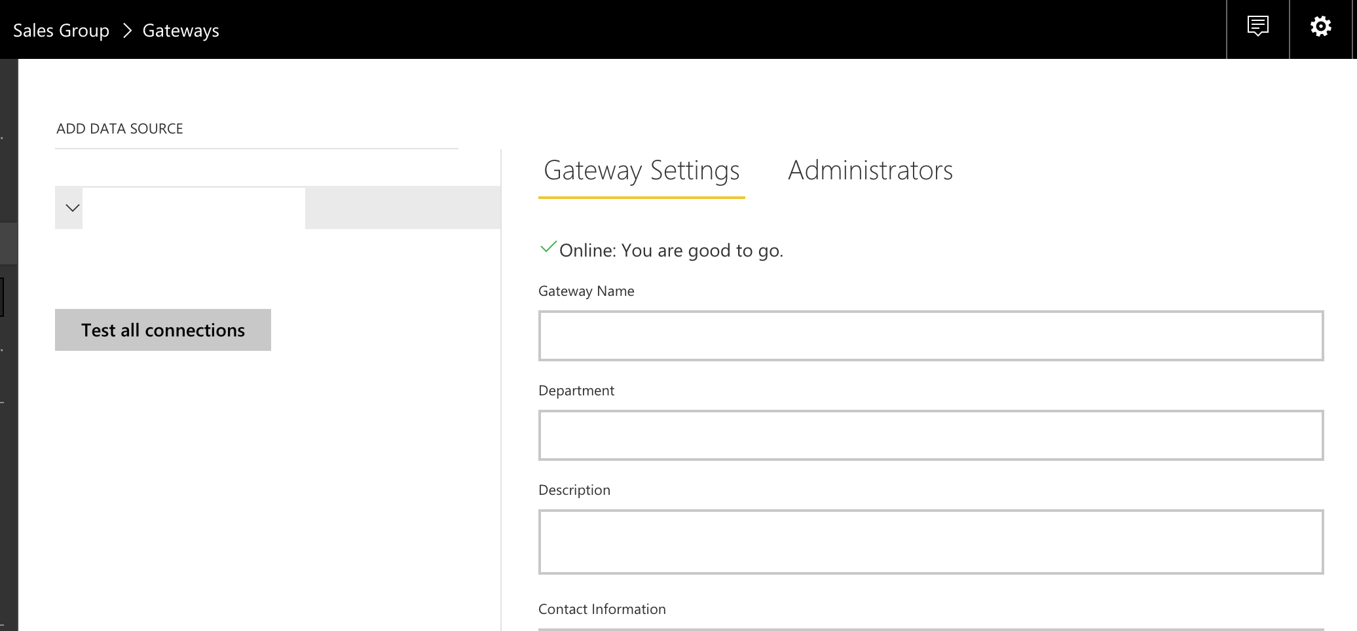
Task: Open Gateways breadcrumb
Action: pyautogui.click(x=181, y=31)
